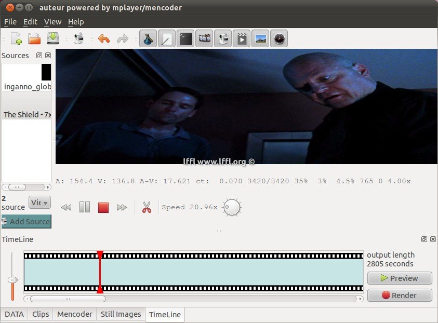Toggle the notepad with pencil toolbar button
Viewport: 438px width, 323px height.
pyautogui.click(x=167, y=38)
